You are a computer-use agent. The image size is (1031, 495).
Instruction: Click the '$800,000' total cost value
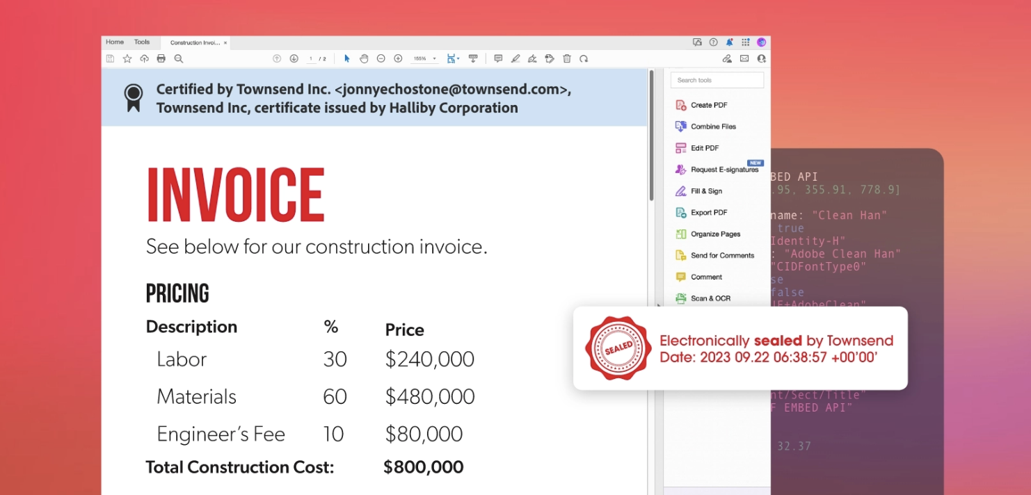[x=424, y=467]
